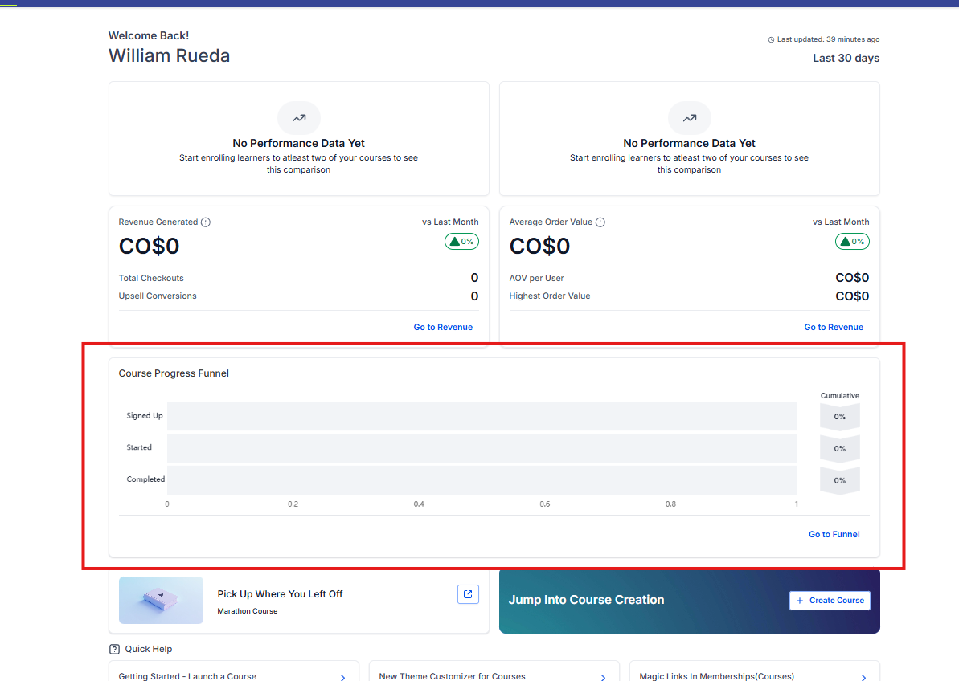This screenshot has width=959, height=681.
Task: Click the Last 30 days date range
Action: 846,58
